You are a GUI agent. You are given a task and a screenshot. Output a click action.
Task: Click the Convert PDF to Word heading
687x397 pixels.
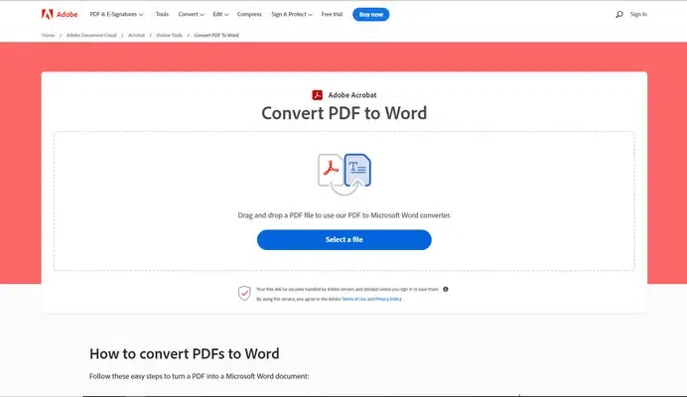(343, 113)
